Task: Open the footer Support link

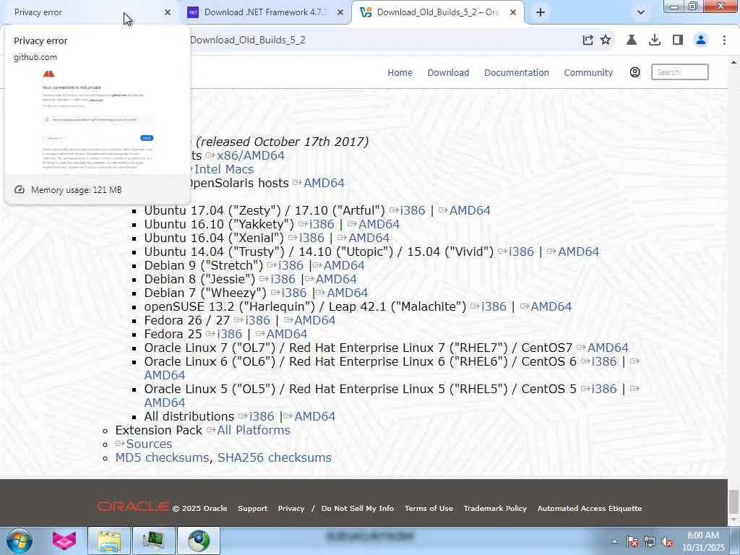Action: click(252, 508)
